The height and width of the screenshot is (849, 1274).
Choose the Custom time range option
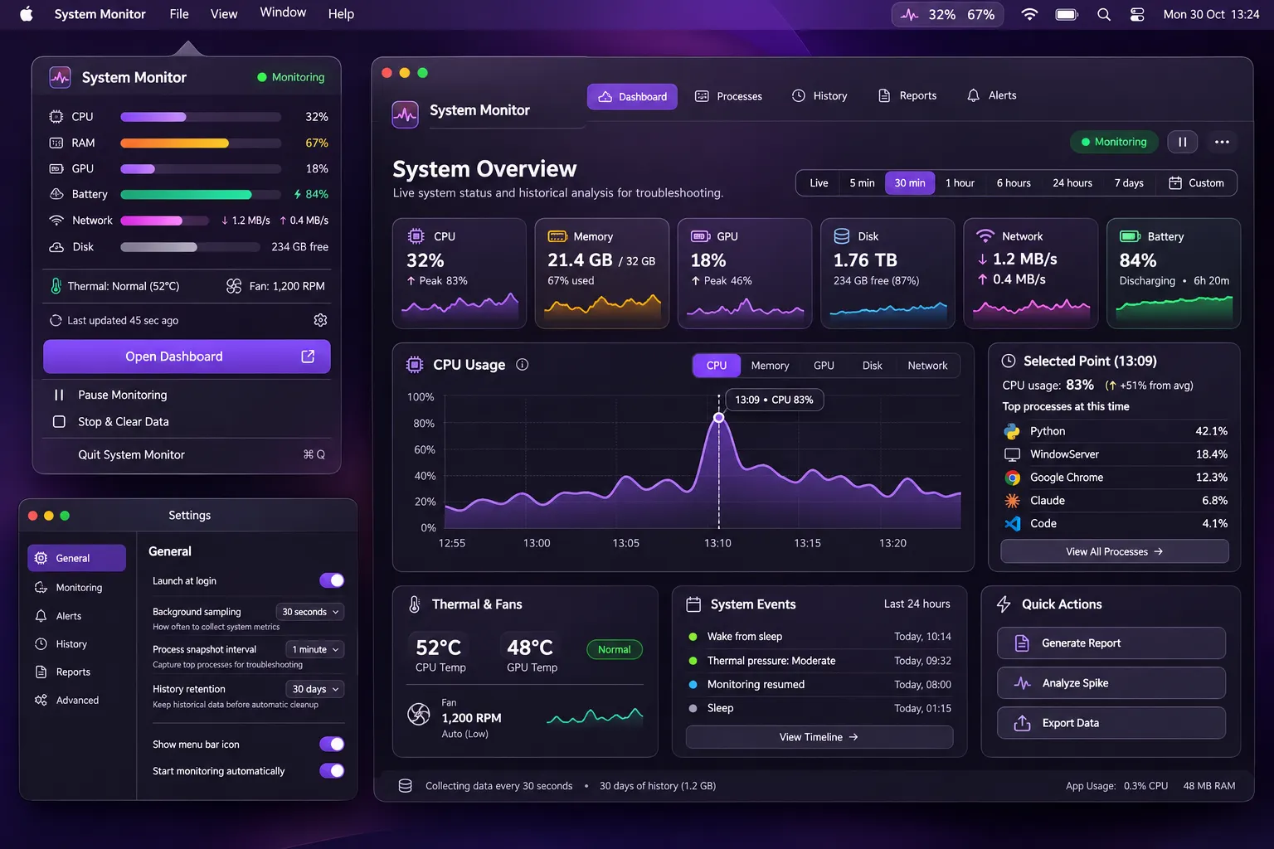[x=1196, y=183]
